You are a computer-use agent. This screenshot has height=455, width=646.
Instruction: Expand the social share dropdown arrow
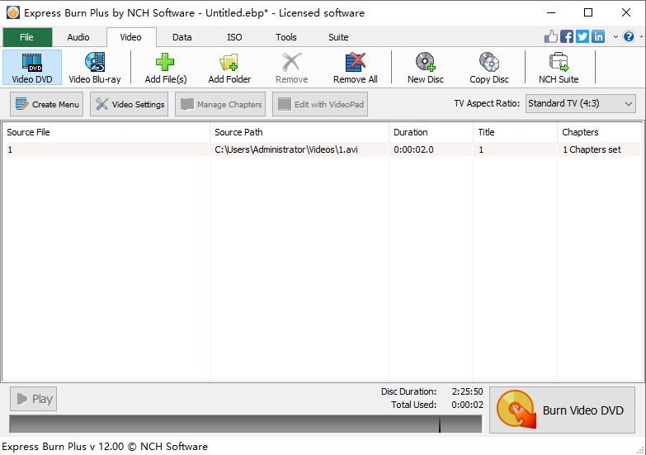pyautogui.click(x=615, y=36)
